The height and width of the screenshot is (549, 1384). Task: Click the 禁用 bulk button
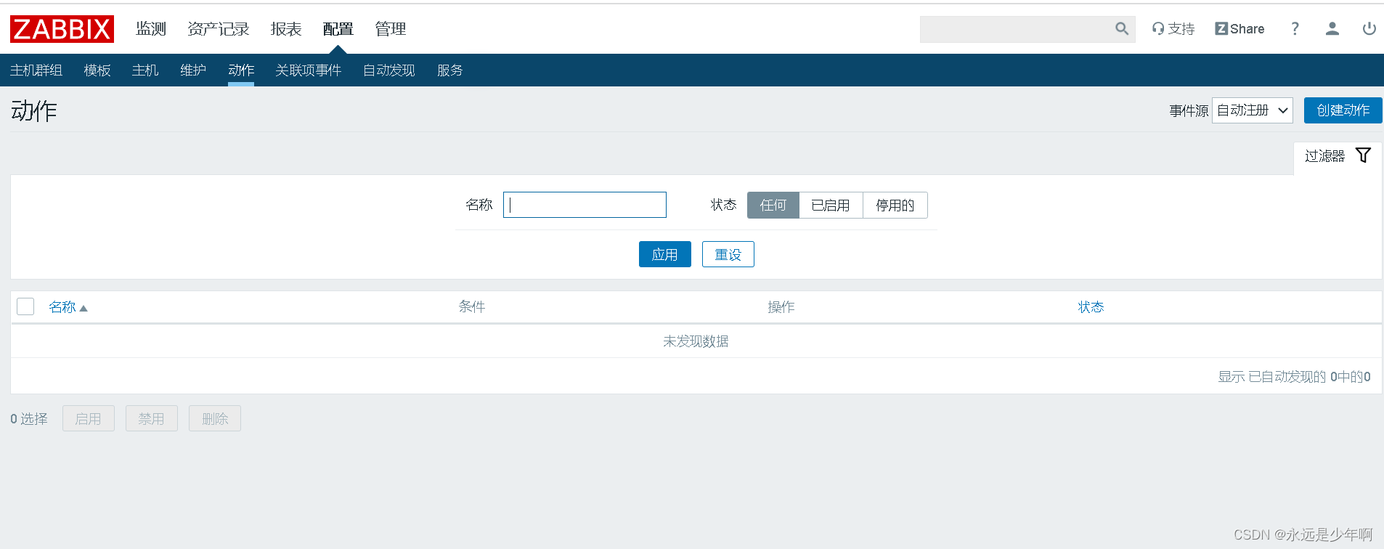point(152,418)
